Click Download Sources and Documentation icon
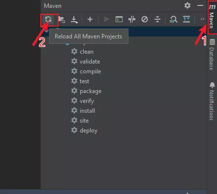Image resolution: width=217 pixels, height=194 pixels. coord(74,20)
